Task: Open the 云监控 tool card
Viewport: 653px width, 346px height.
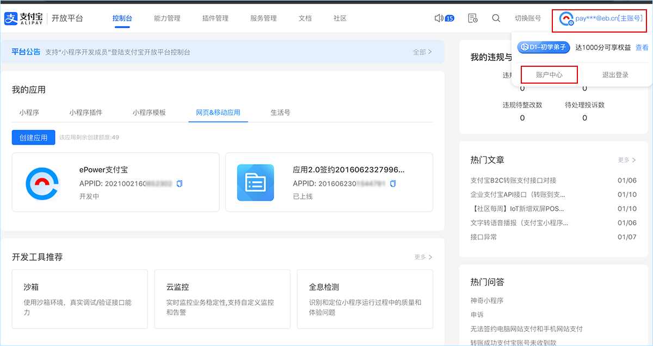Action: (223, 299)
